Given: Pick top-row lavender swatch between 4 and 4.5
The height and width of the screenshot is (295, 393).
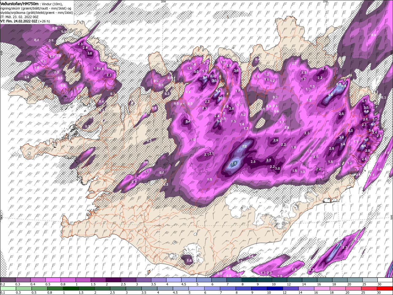Looking at the screenshot, I should click(x=174, y=280).
